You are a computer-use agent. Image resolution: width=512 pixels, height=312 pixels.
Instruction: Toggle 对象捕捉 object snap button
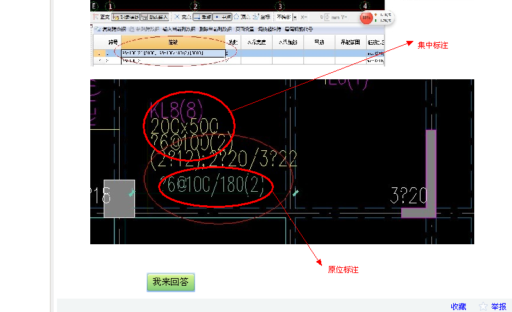point(125,17)
